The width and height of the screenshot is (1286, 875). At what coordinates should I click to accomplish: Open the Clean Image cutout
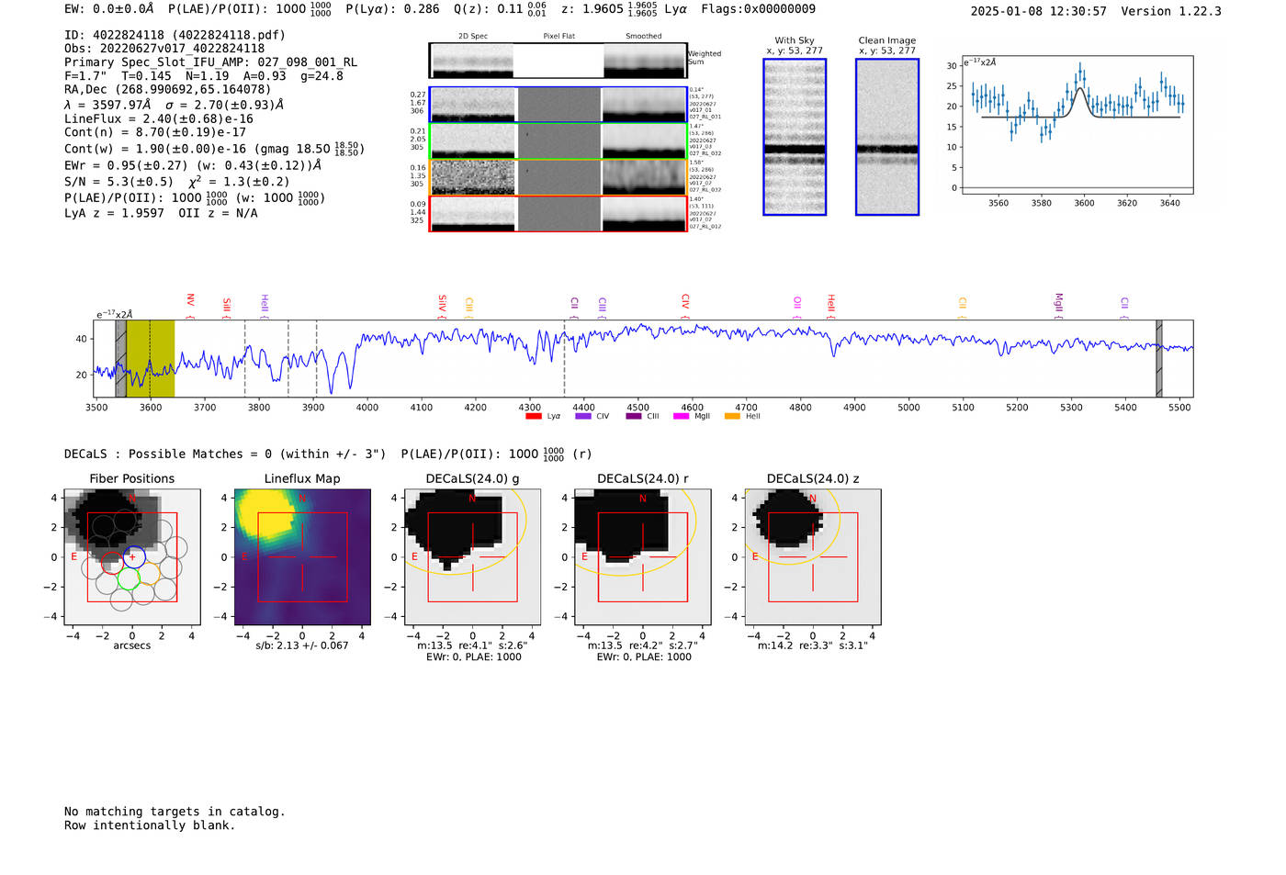coord(887,137)
